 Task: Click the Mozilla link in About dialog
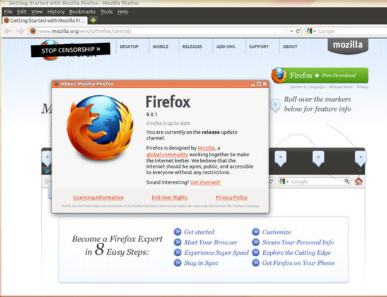206,148
